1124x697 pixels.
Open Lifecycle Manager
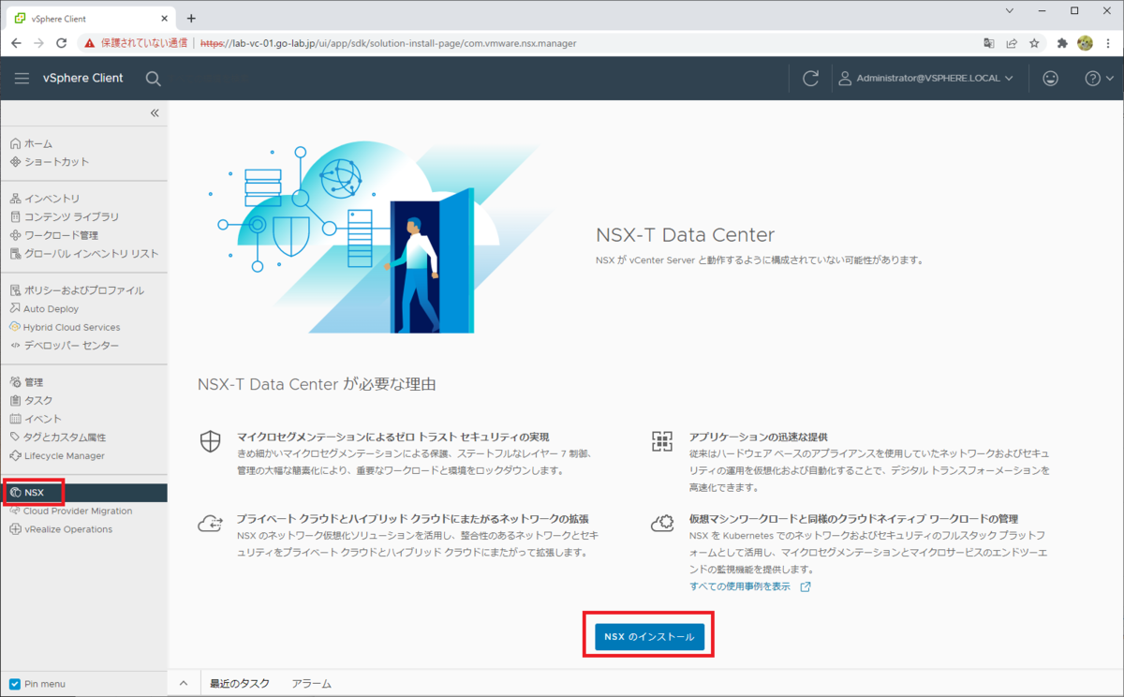coord(57,456)
